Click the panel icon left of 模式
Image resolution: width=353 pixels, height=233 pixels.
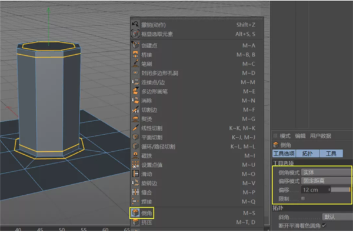[x=275, y=135]
